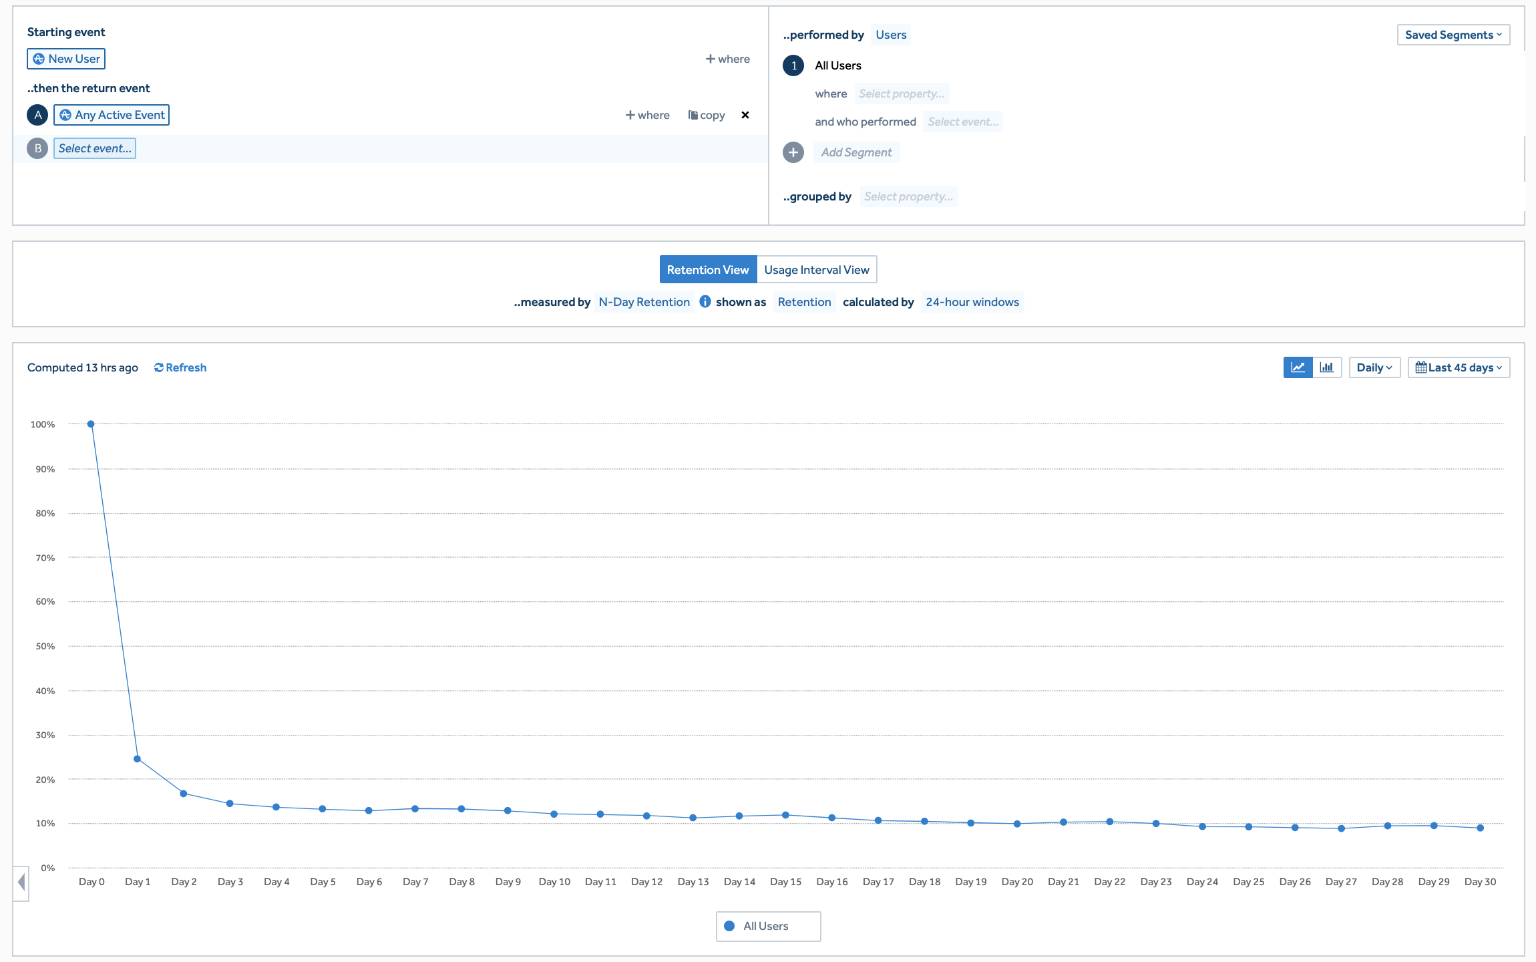Click Select event field for row B
1536x962 pixels.
coord(95,148)
